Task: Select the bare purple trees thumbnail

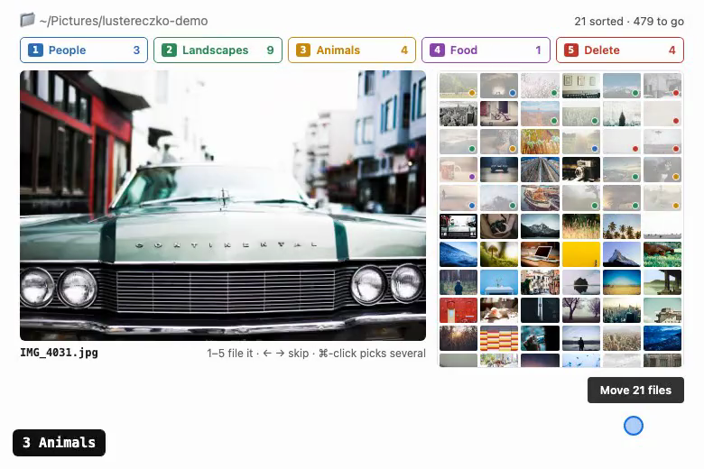Action: pyautogui.click(x=581, y=310)
